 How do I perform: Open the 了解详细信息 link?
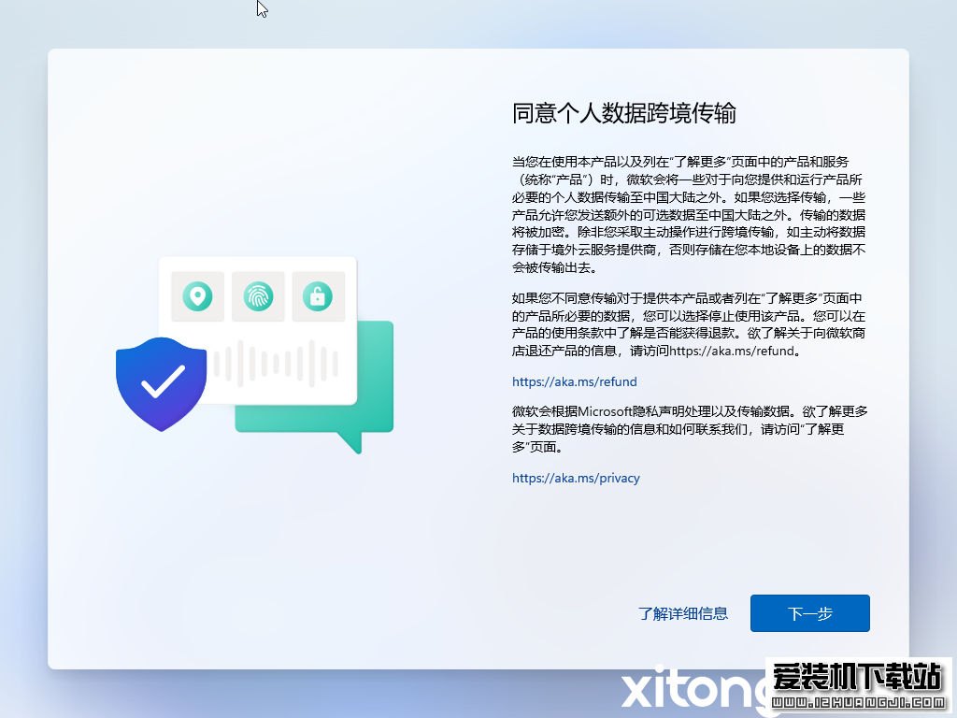683,613
